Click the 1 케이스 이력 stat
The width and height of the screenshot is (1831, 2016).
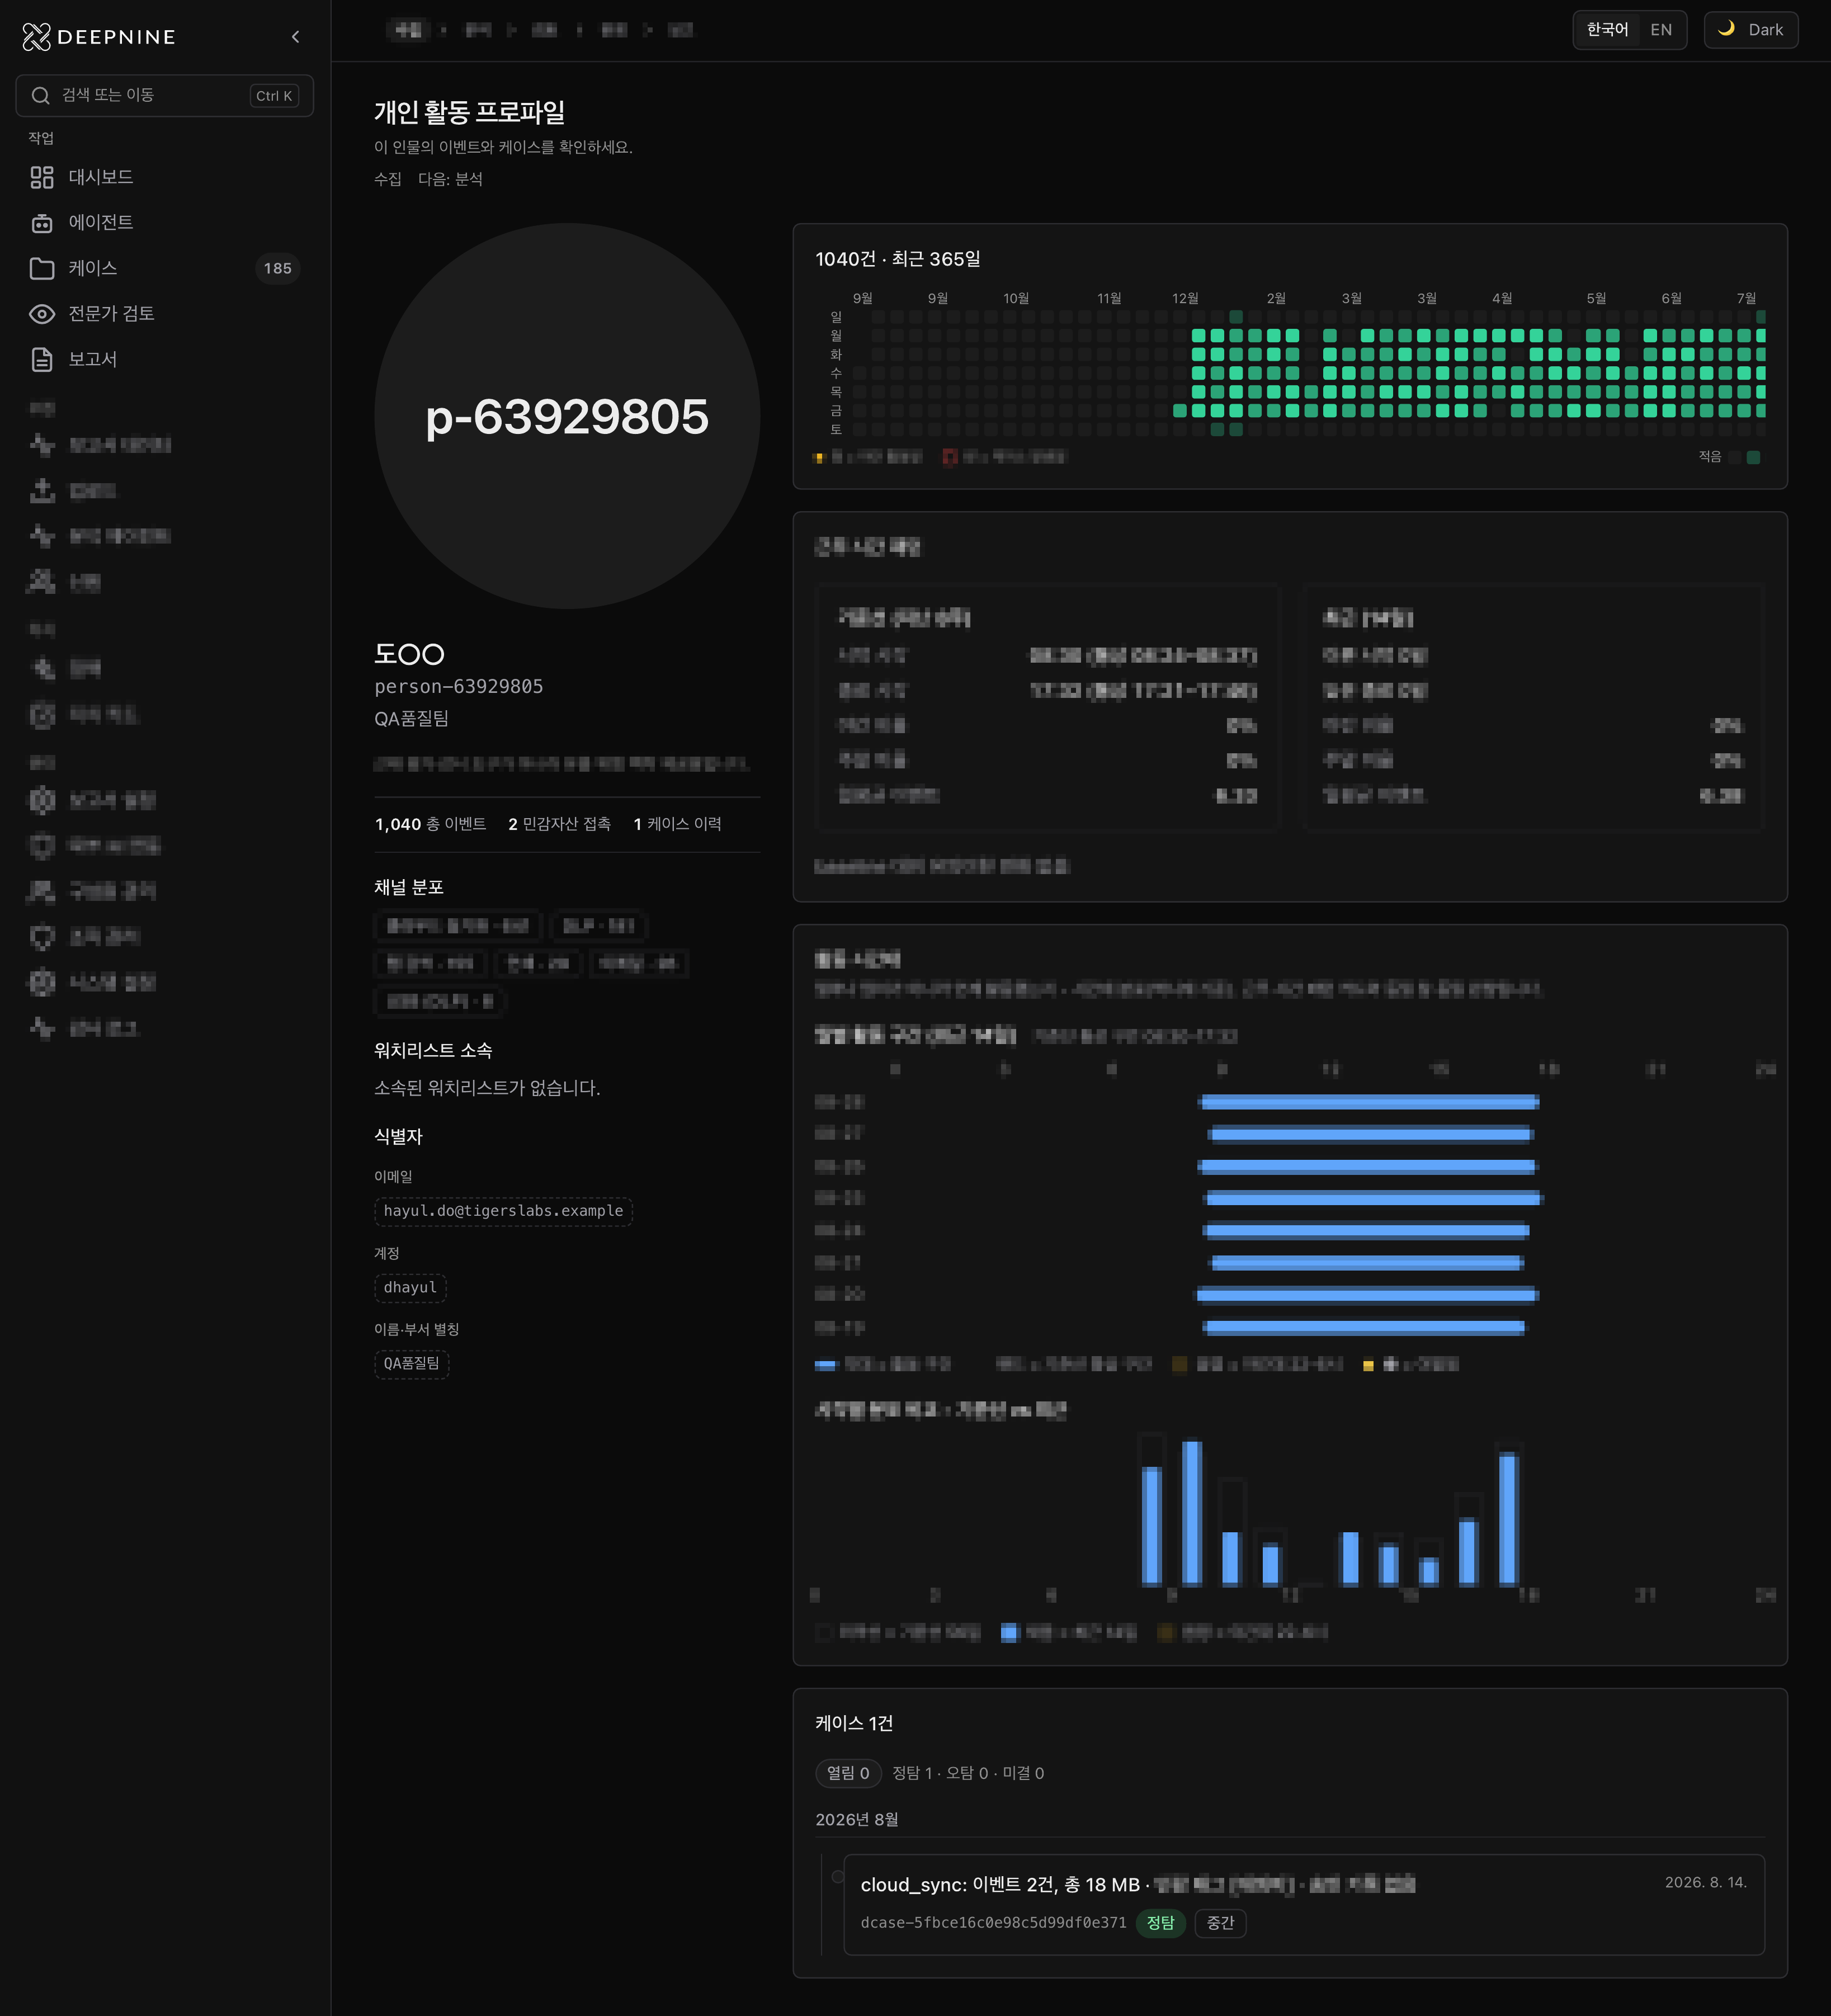click(x=677, y=824)
